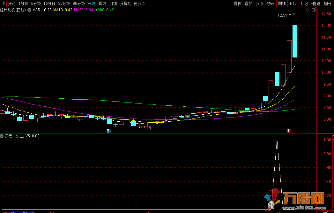Click the 12.51 high price label
Screen dimensions: 334x213
pos(282,15)
